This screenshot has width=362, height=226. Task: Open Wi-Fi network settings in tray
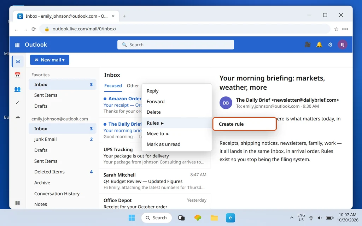311,218
